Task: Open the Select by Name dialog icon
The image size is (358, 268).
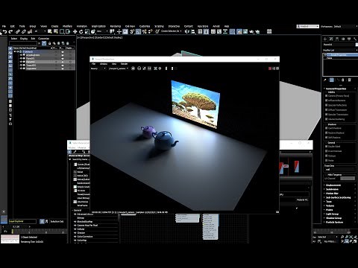Action: (x=56, y=31)
